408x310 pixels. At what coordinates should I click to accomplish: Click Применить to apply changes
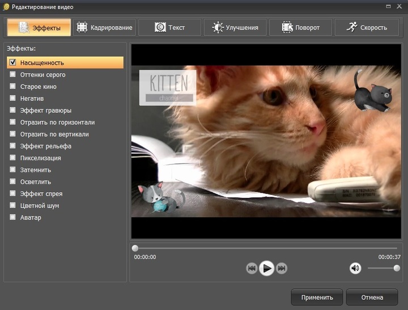(317, 297)
